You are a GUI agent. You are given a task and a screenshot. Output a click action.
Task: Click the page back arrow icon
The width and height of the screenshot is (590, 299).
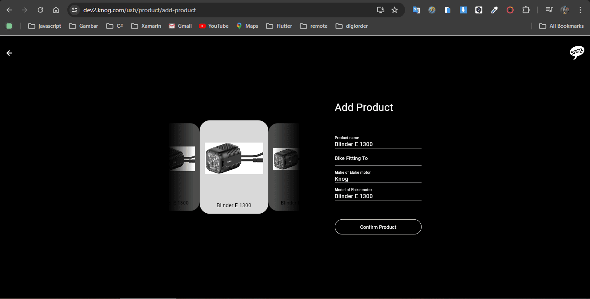pos(9,53)
